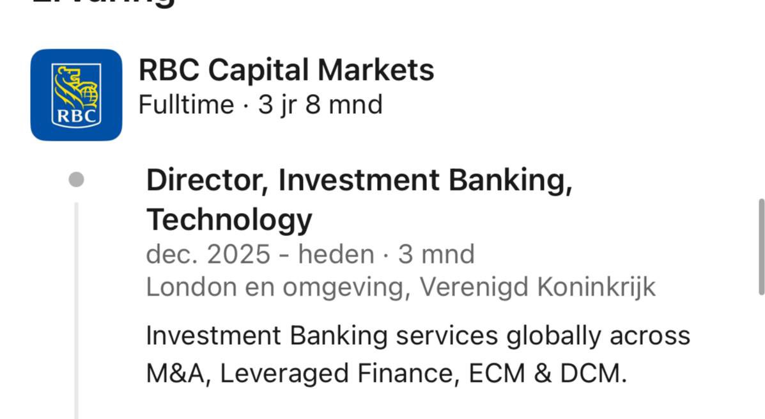The width and height of the screenshot is (765, 419).
Task: Click the RBC Capital Markets company logo
Action: 76,95
